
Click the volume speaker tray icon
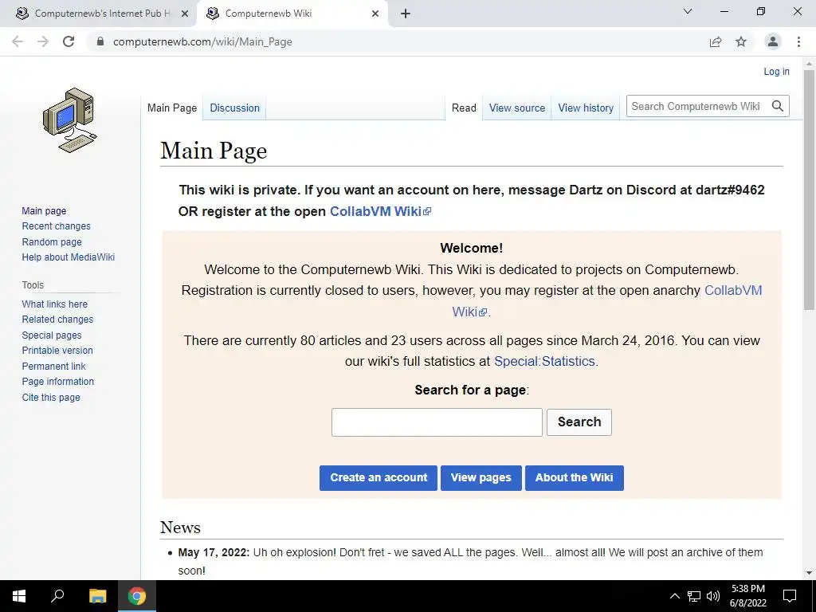click(713, 596)
